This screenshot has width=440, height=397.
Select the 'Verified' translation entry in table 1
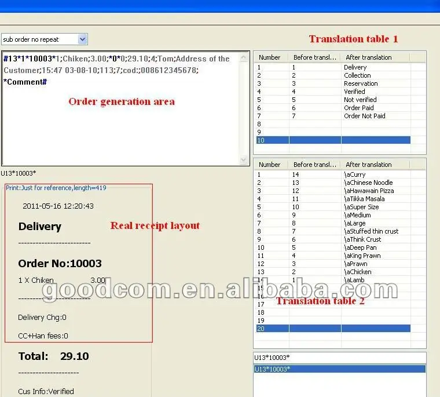(x=333, y=92)
